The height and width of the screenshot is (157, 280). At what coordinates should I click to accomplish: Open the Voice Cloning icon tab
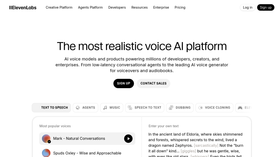pyautogui.click(x=214, y=108)
